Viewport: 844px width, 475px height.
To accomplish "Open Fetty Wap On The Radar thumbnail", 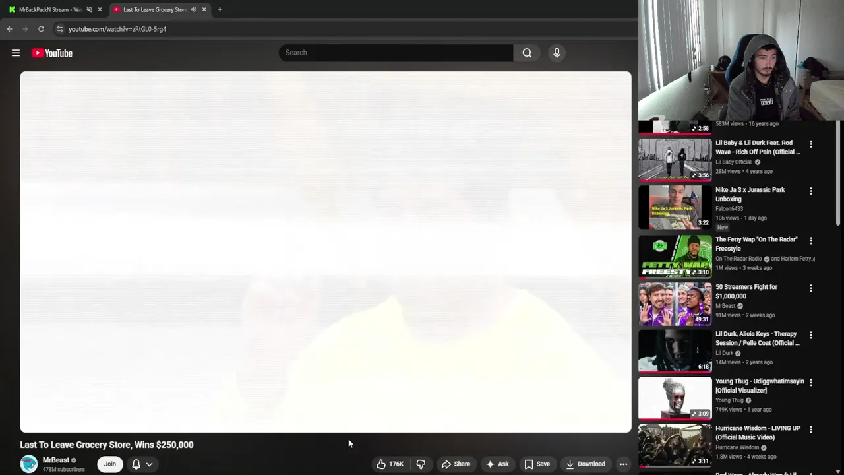I will (x=675, y=256).
